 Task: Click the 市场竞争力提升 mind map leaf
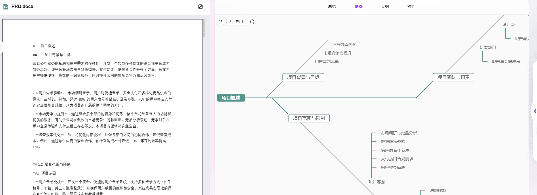coord(337,53)
